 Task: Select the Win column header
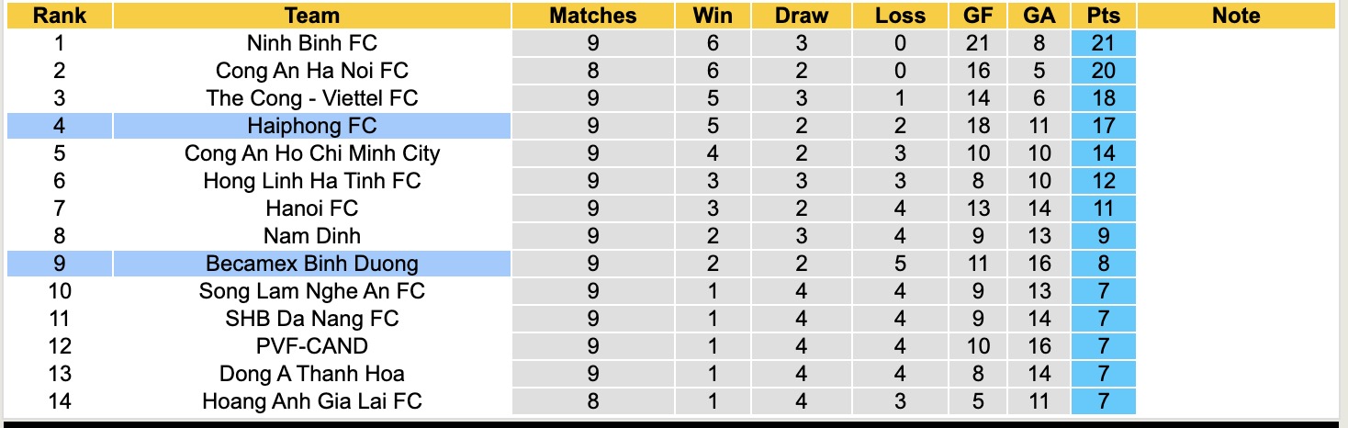click(713, 16)
